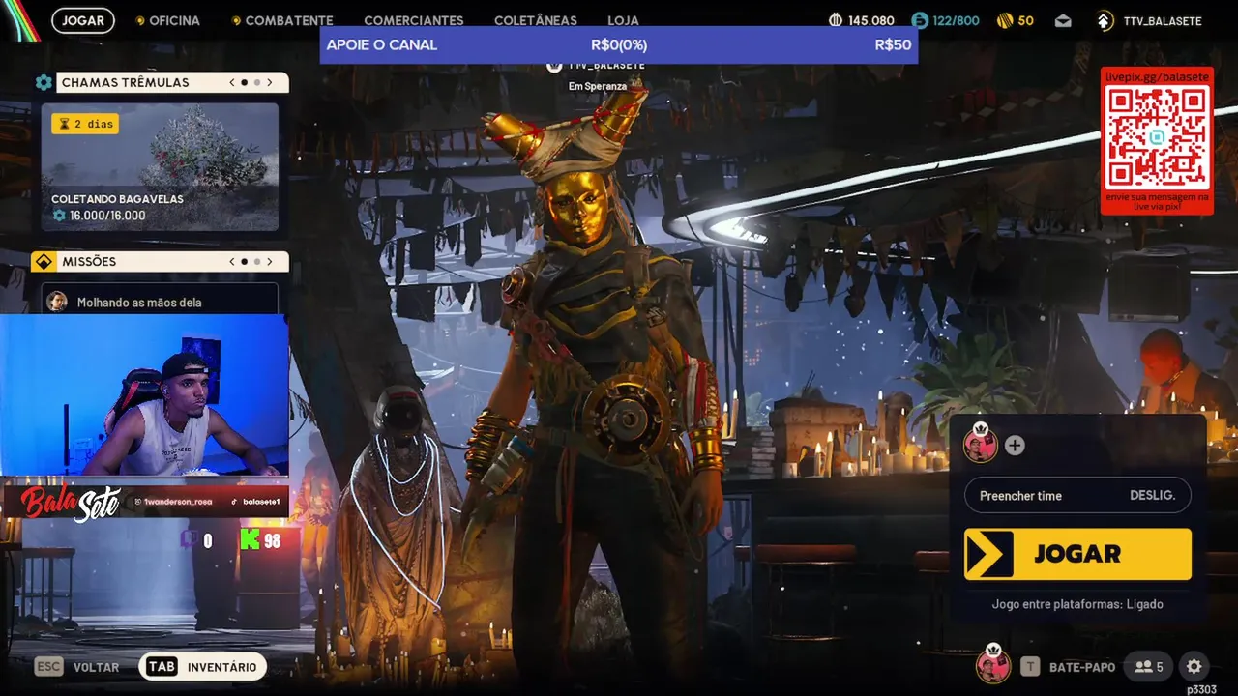Click the 16.000/16.000 event progress text
This screenshot has height=696, width=1238.
(x=107, y=216)
